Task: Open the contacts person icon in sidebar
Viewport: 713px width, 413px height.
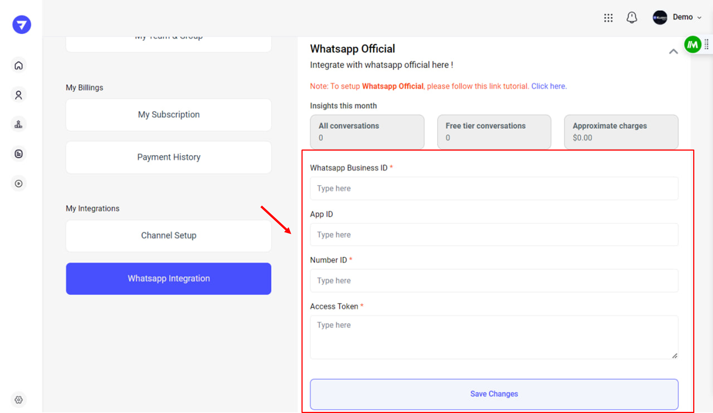Action: (19, 95)
